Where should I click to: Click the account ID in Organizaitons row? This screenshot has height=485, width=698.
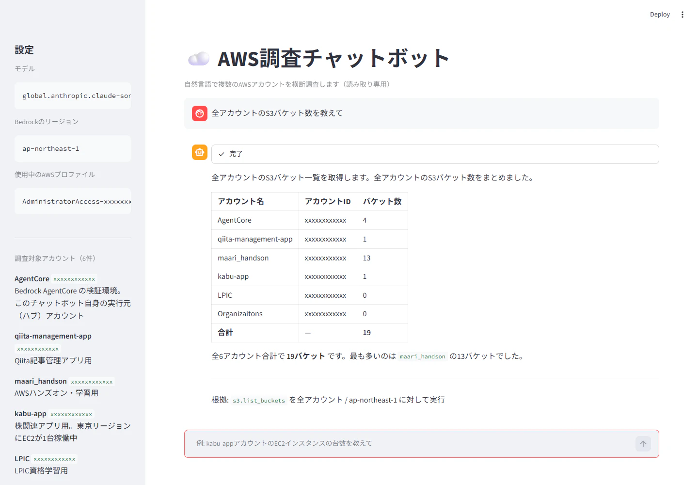coord(325,314)
